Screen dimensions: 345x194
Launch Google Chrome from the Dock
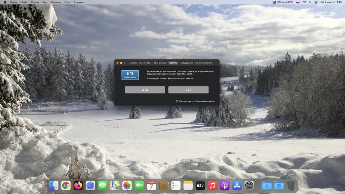click(66, 186)
